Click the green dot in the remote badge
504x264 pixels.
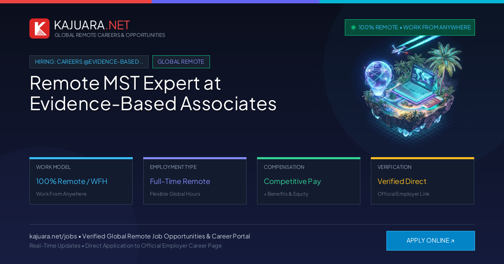pyautogui.click(x=353, y=27)
